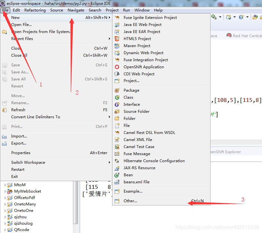Click the Maven Project icon

tap(117, 46)
